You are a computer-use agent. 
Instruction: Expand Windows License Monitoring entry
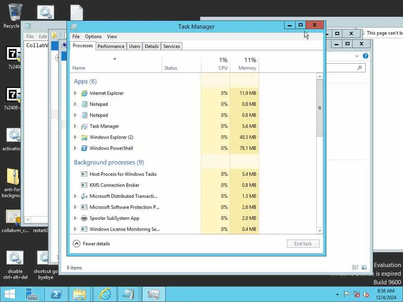pos(75,229)
